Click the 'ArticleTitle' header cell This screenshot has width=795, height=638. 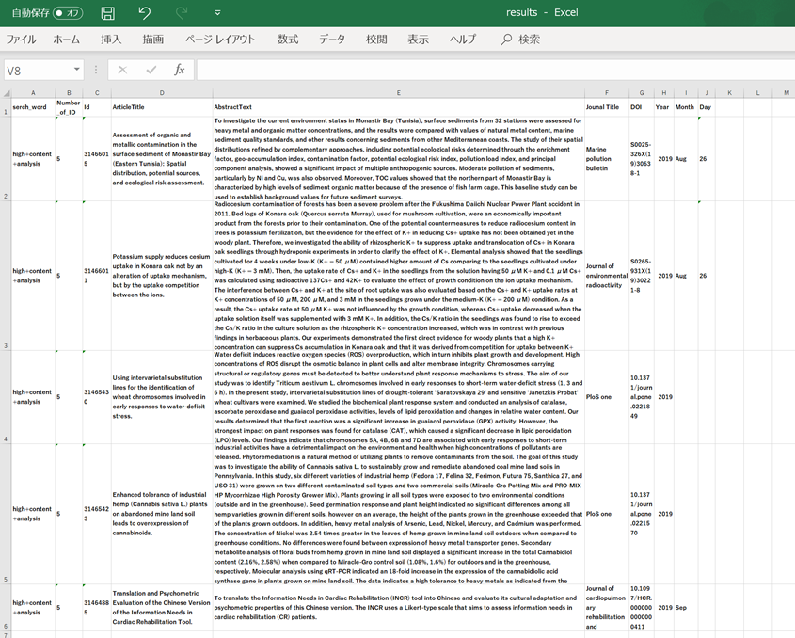click(x=162, y=107)
